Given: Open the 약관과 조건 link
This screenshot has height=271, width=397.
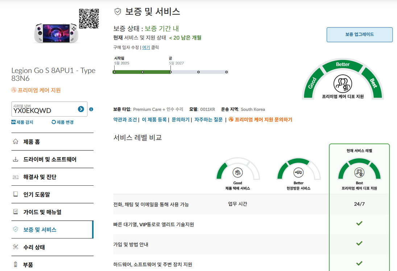Looking at the screenshot, I should click(125, 120).
